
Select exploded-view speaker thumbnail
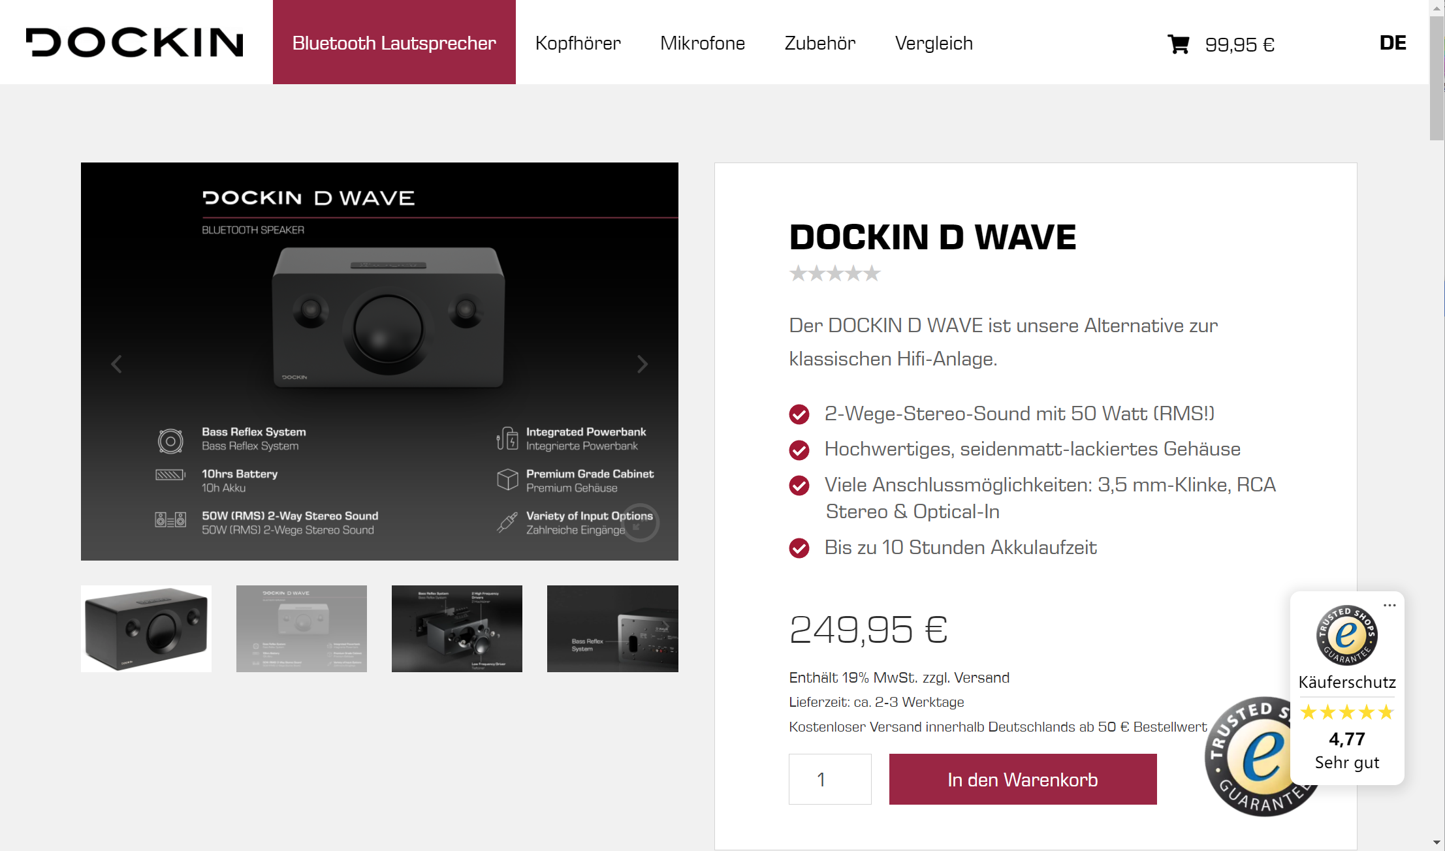click(x=456, y=628)
